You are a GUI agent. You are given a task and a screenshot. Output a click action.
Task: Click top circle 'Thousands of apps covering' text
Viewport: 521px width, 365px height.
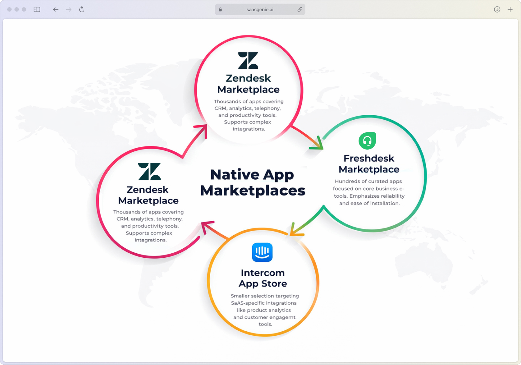point(249,102)
